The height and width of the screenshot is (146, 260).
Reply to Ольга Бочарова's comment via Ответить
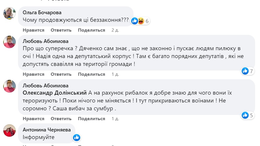click(x=61, y=30)
